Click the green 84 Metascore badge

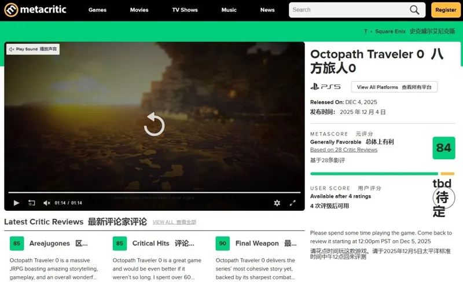click(x=443, y=148)
